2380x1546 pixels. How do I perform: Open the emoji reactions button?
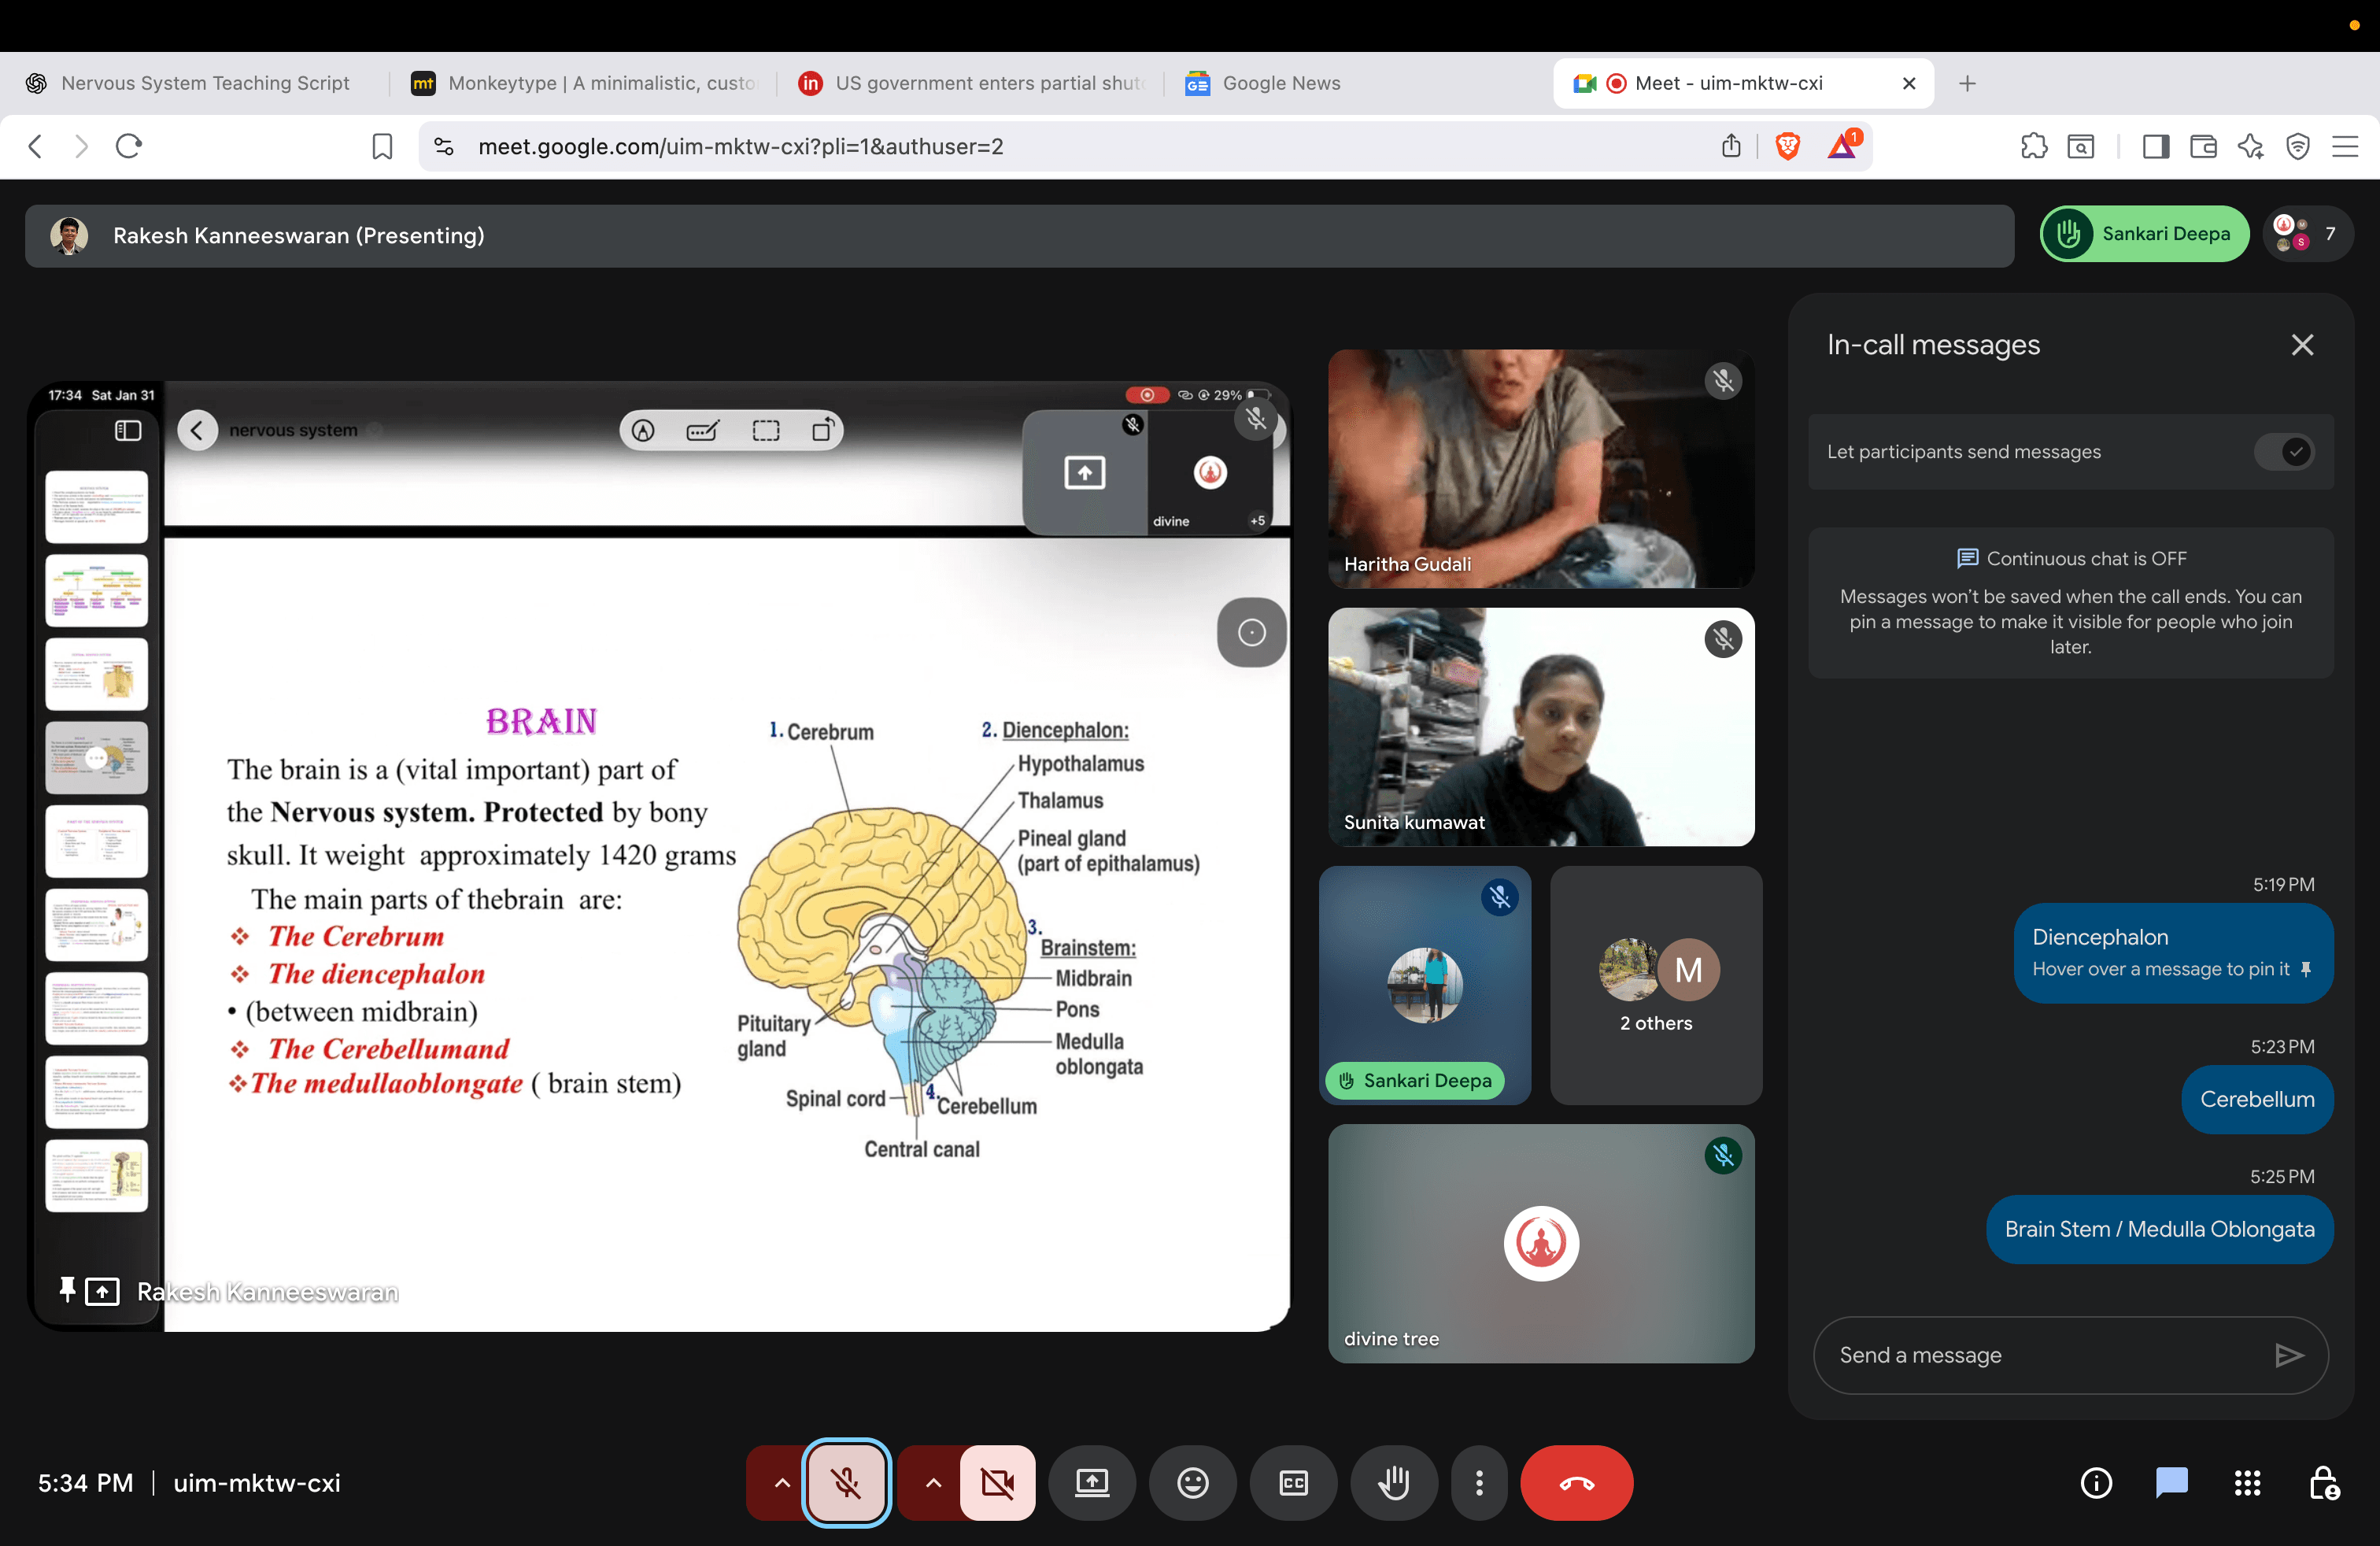pos(1192,1482)
